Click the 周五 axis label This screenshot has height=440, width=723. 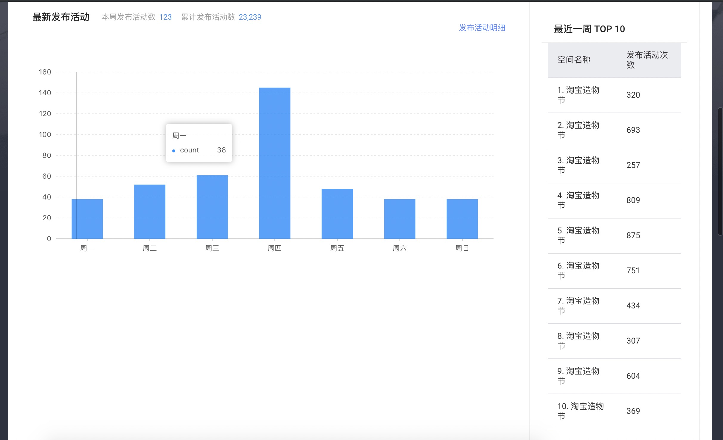tap(337, 248)
